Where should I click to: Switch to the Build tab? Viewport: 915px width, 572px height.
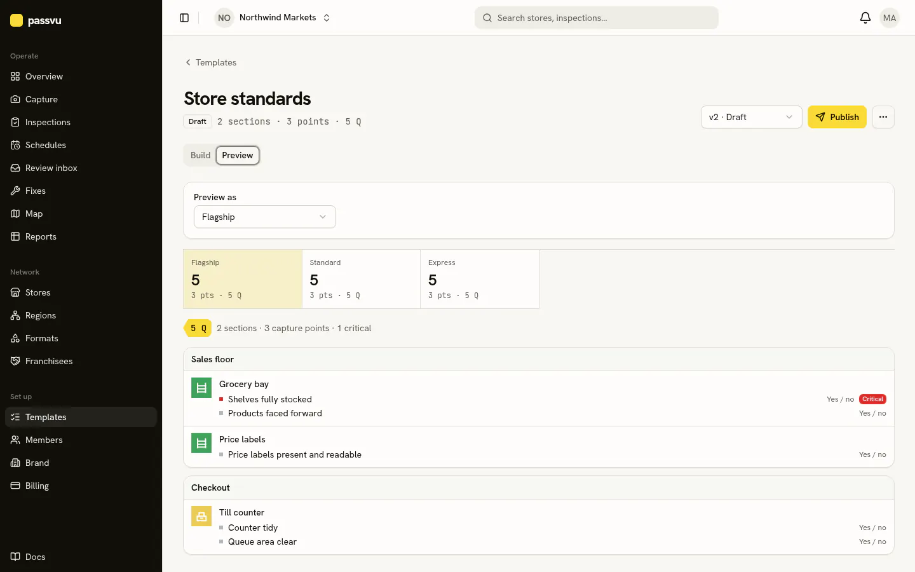pyautogui.click(x=200, y=155)
